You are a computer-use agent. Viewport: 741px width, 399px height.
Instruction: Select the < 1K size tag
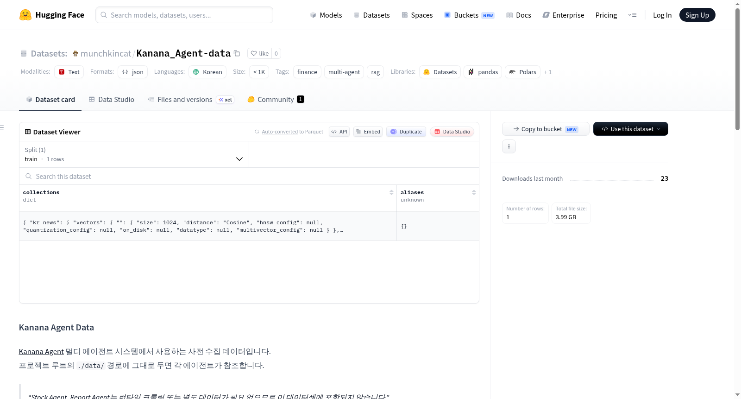click(259, 72)
